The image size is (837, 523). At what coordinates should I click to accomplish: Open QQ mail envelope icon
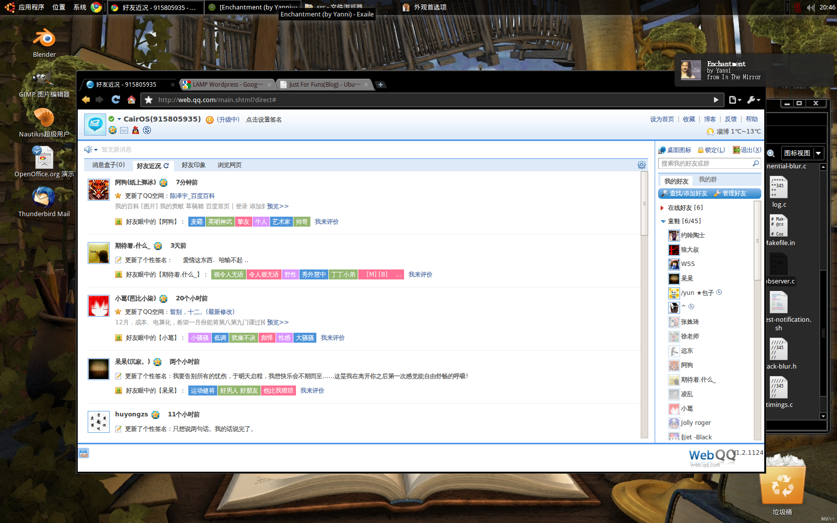[x=124, y=130]
